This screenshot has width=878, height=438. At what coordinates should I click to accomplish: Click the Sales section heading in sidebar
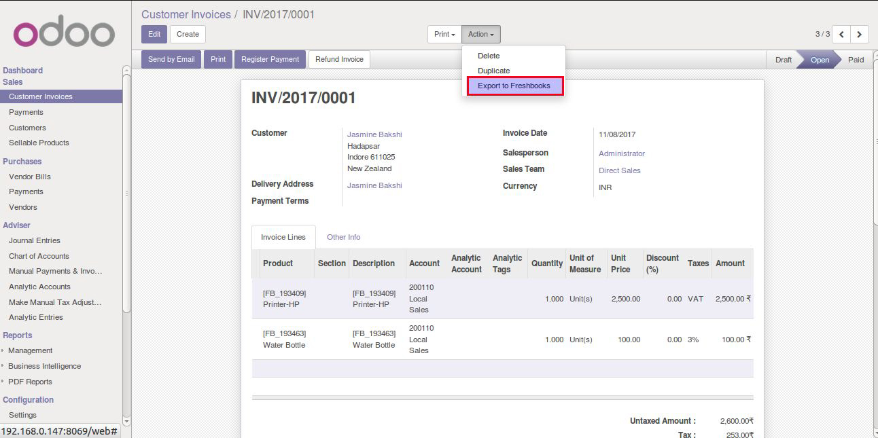(x=13, y=82)
